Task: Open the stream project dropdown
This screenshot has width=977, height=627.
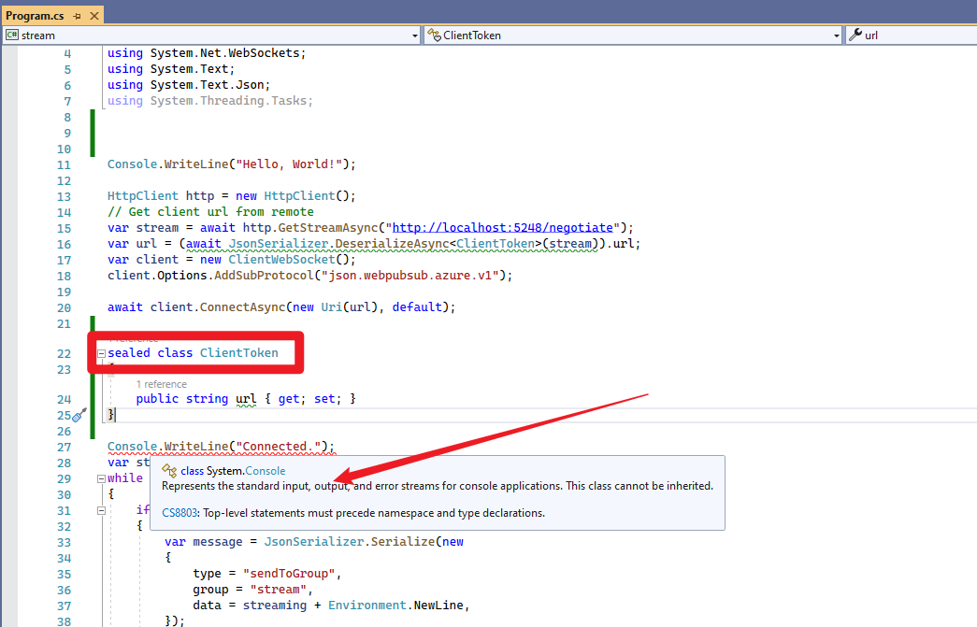Action: click(415, 36)
